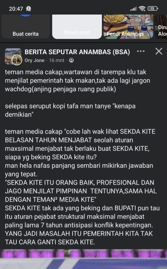This screenshot has height=269, width=167.
Task: Tap the cellular signal bars icon
Action: [134, 9]
